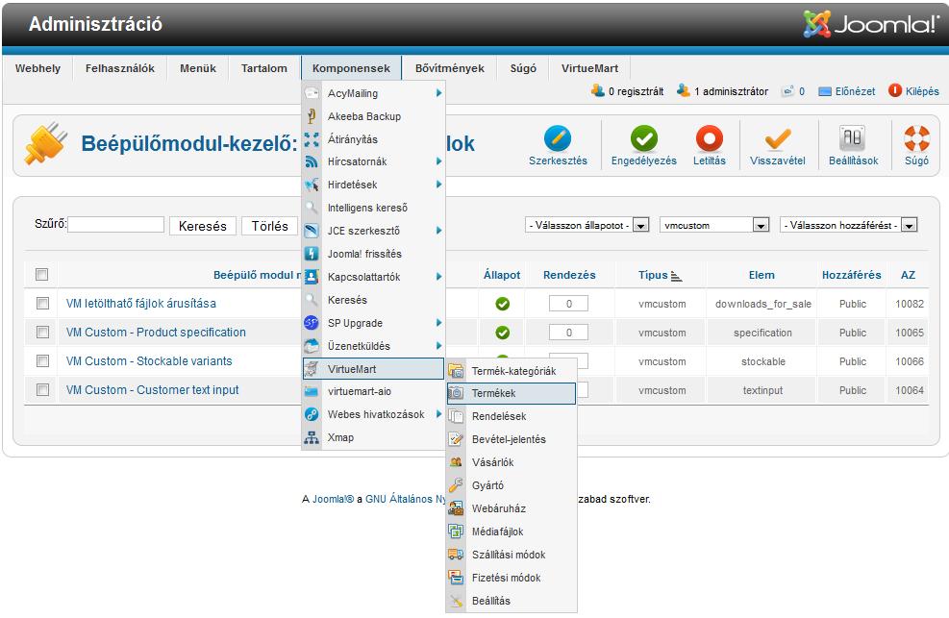Click the Akeeba Backup menu icon
The image size is (949, 618).
tap(312, 116)
